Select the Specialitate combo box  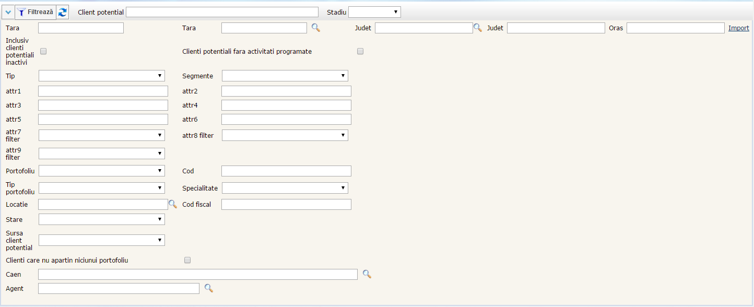285,188
